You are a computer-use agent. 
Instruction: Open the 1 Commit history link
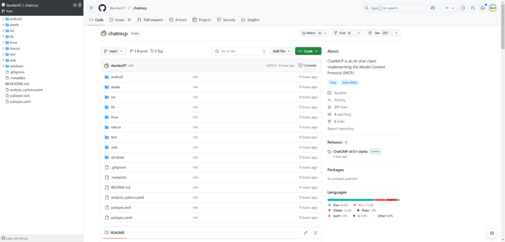(307, 65)
